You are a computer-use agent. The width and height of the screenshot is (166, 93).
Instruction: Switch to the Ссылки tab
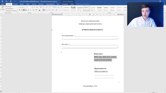[x=34, y=4]
